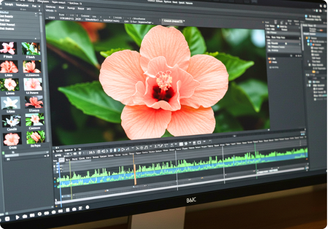Select the top-left pink flower thumbnail in media grid
The height and width of the screenshot is (229, 328).
pyautogui.click(x=8, y=48)
